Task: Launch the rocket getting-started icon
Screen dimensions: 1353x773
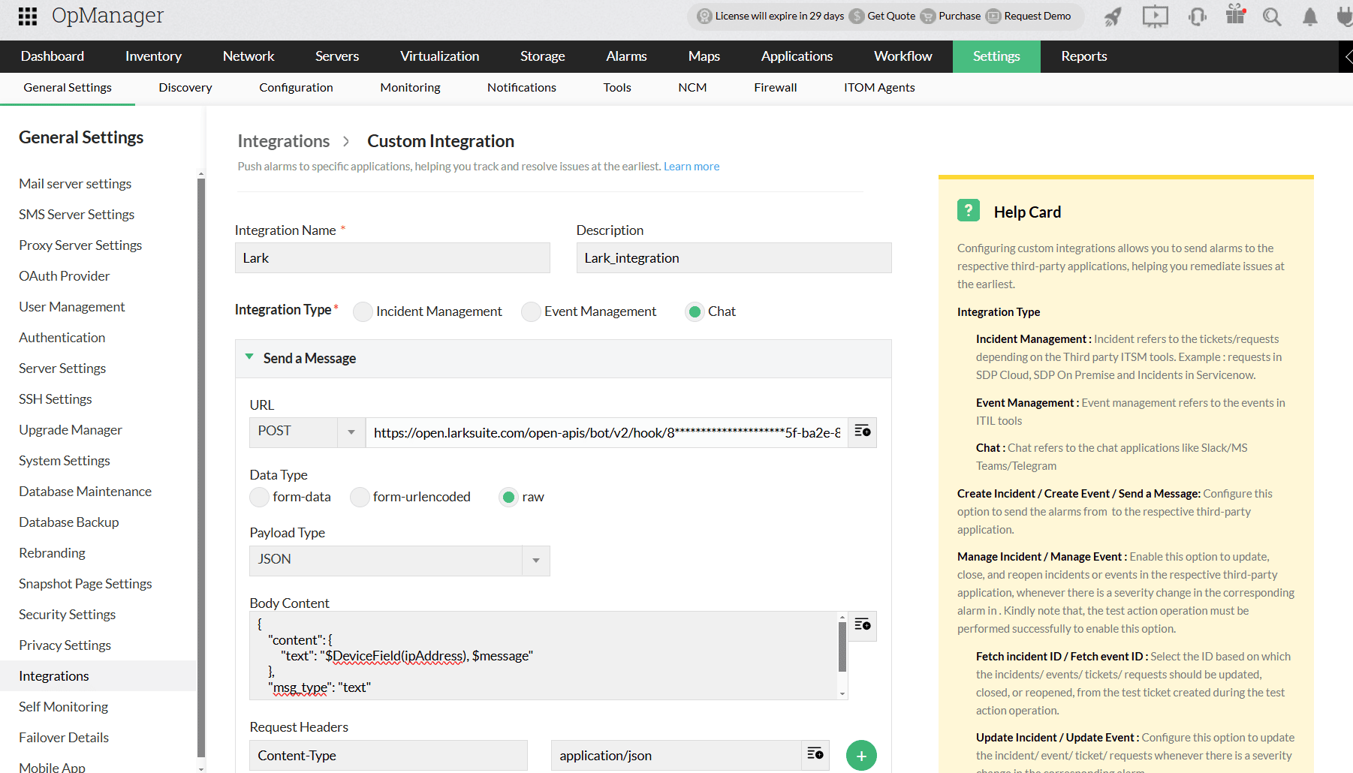Action: [x=1113, y=16]
